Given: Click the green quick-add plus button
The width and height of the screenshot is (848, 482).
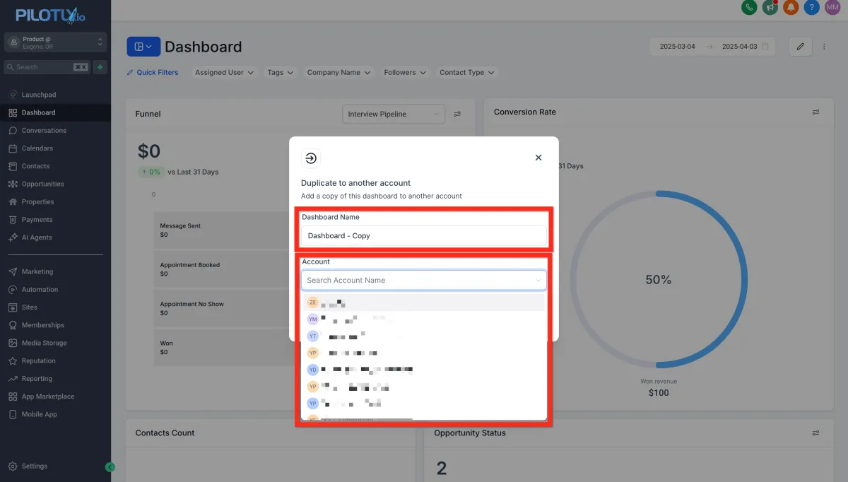Looking at the screenshot, I should pyautogui.click(x=100, y=67).
